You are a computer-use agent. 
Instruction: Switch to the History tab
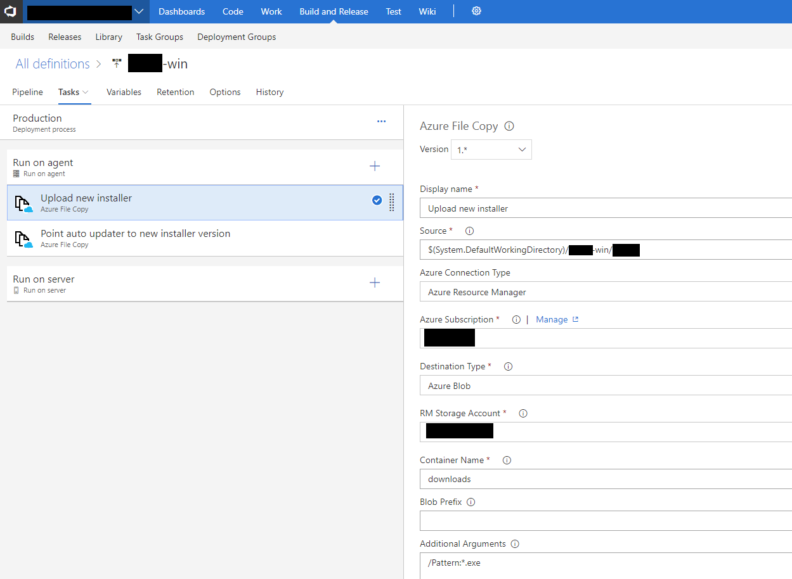269,92
